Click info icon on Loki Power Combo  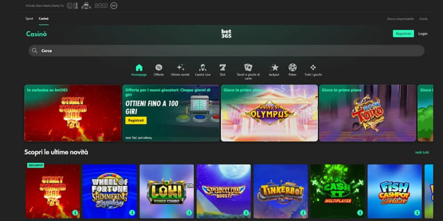(189, 213)
